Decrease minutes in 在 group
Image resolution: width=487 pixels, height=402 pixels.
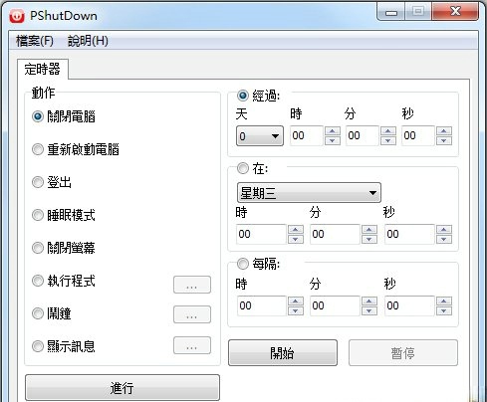(369, 239)
